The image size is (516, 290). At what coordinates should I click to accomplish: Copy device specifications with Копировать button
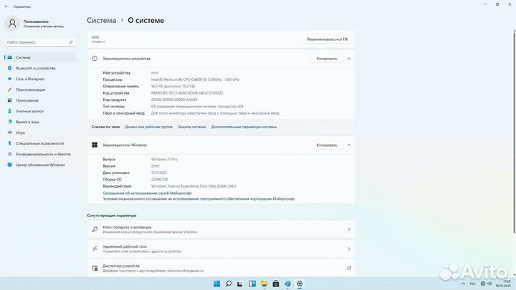(x=327, y=59)
